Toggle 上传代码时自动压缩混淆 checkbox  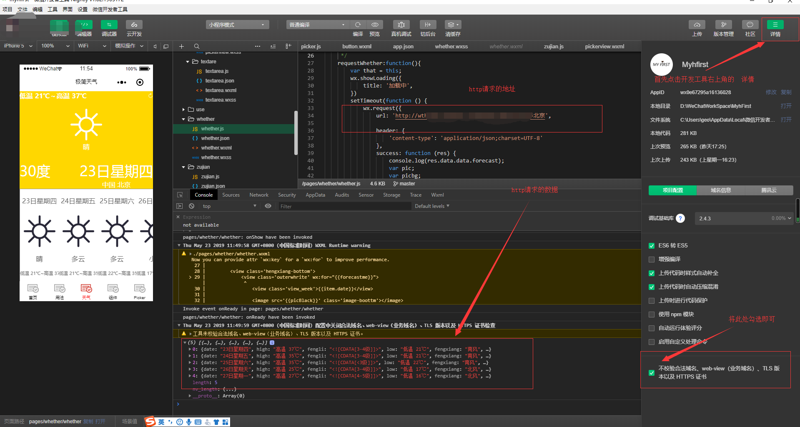[652, 287]
